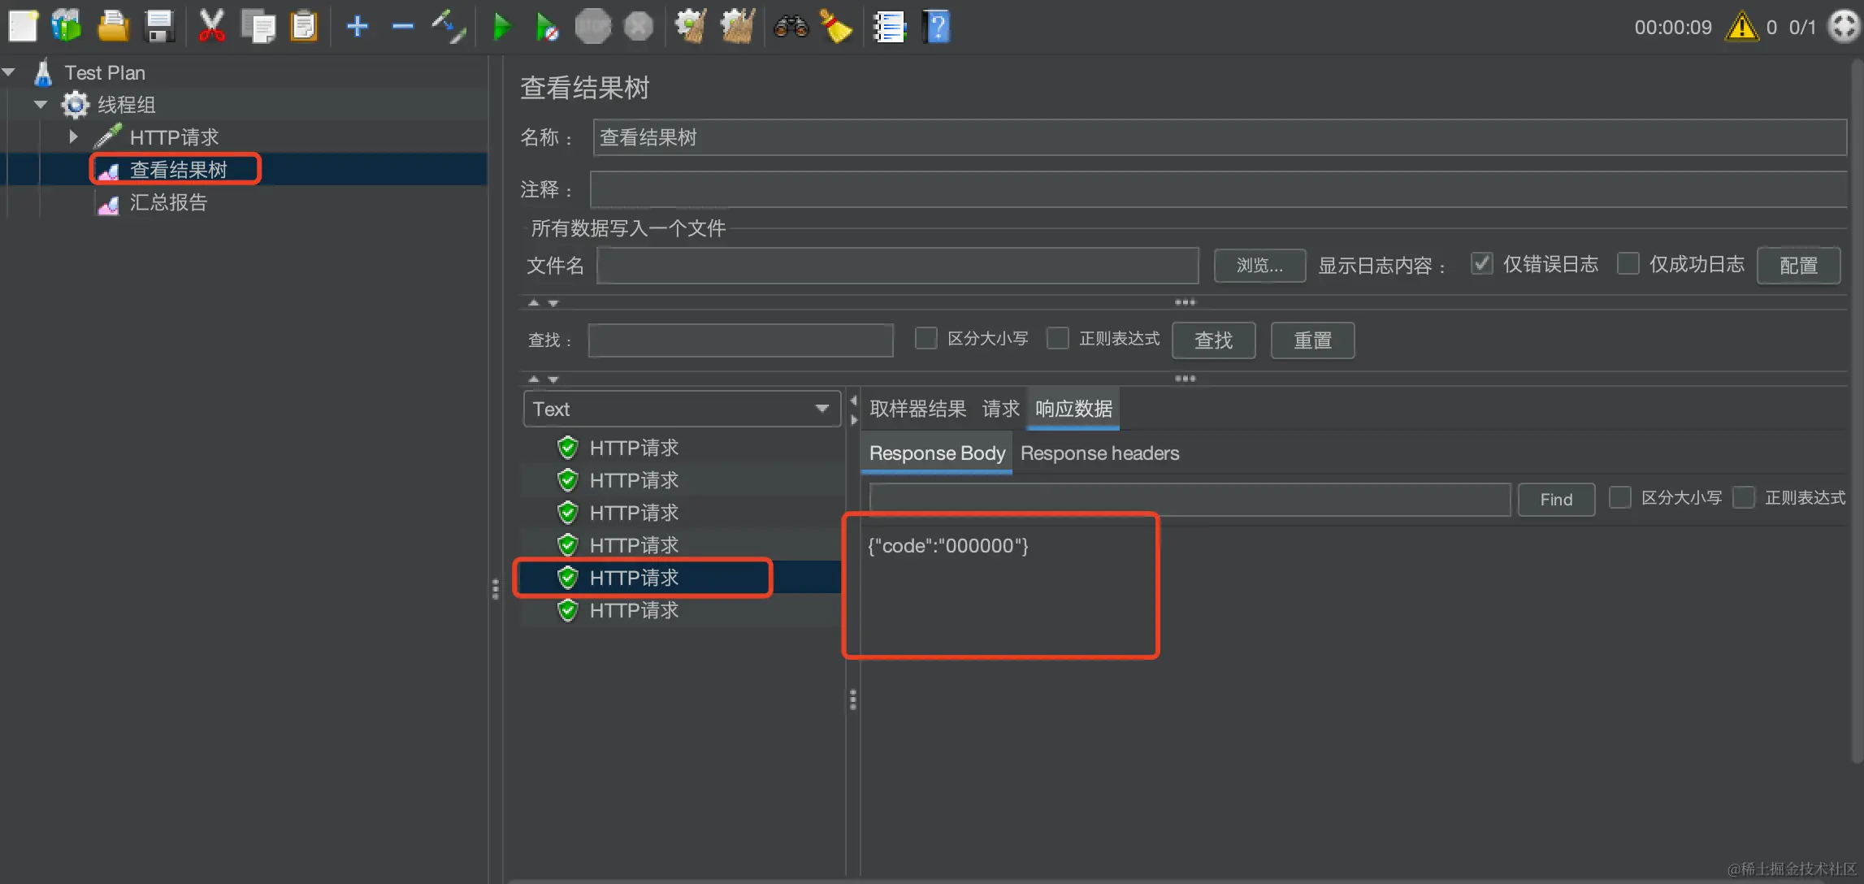Click the binoculars Search icon

[x=791, y=27]
